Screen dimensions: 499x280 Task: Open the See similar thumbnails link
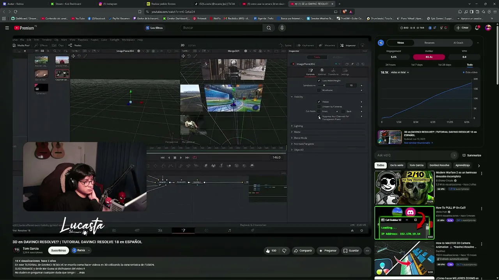[418, 143]
